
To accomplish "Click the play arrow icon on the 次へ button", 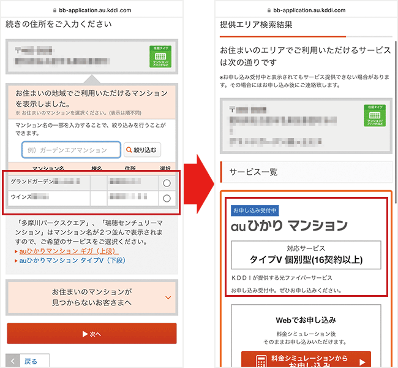I will tap(85, 334).
